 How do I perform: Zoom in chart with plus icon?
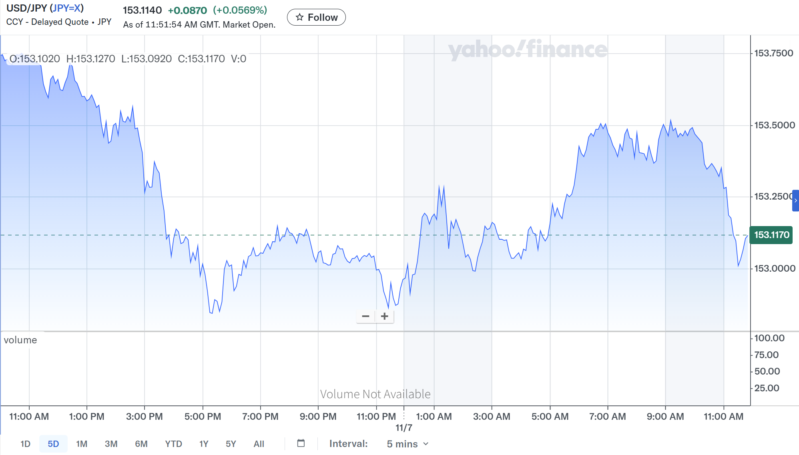pyautogui.click(x=385, y=316)
